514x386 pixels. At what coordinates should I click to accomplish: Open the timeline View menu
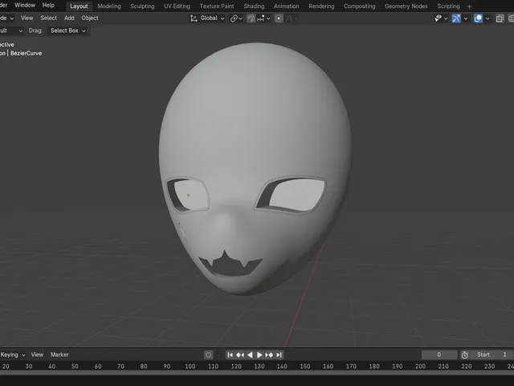click(x=37, y=355)
